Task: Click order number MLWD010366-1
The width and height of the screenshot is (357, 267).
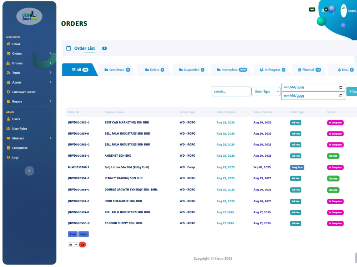Action: click(x=78, y=167)
